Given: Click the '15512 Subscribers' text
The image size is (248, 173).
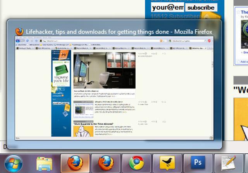Looking at the screenshot, I should [x=176, y=16].
